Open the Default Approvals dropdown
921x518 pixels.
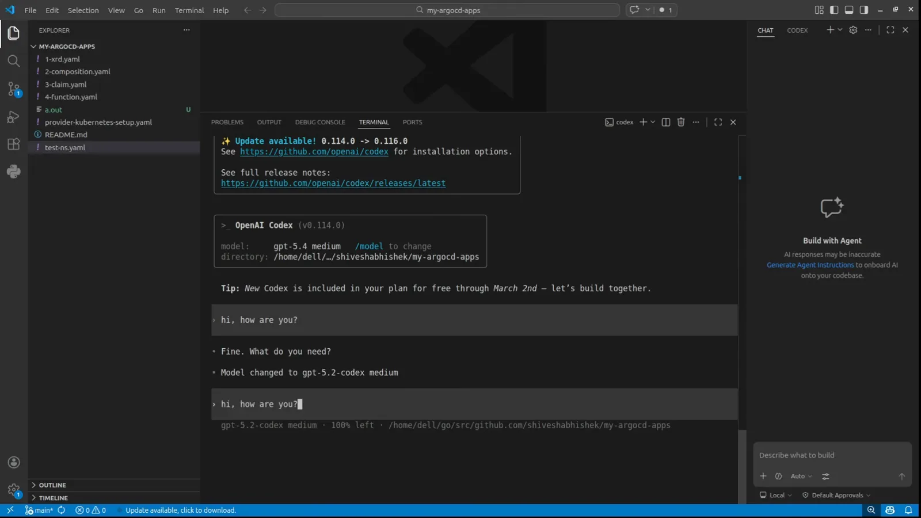click(836, 496)
